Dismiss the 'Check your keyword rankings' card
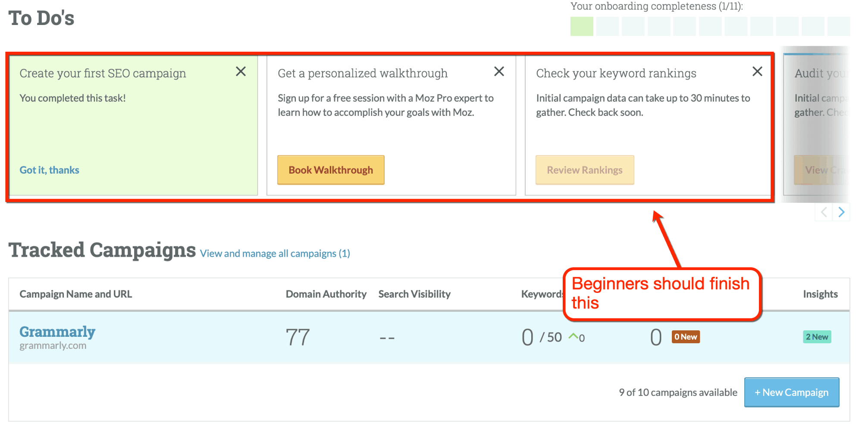The width and height of the screenshot is (862, 432). (757, 71)
